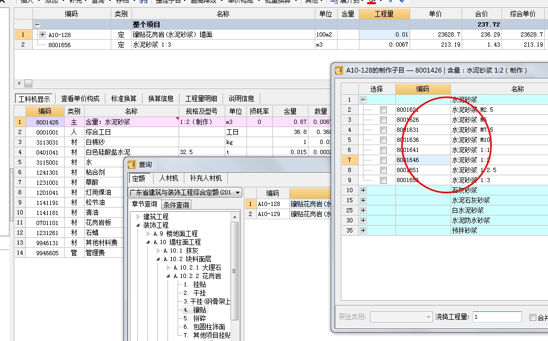
Task: Check the box for 水泥砂浆 M2.5
Action: tap(383, 110)
